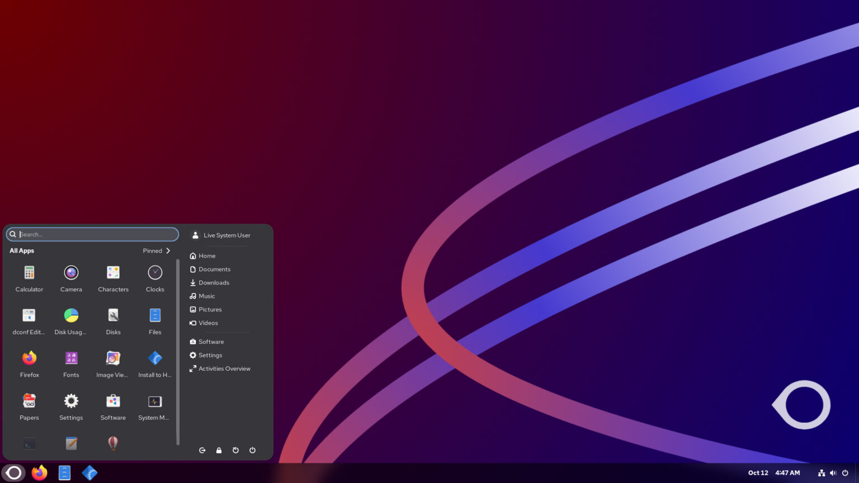Lock the screen using the padlock icon
859x483 pixels.
coord(219,450)
